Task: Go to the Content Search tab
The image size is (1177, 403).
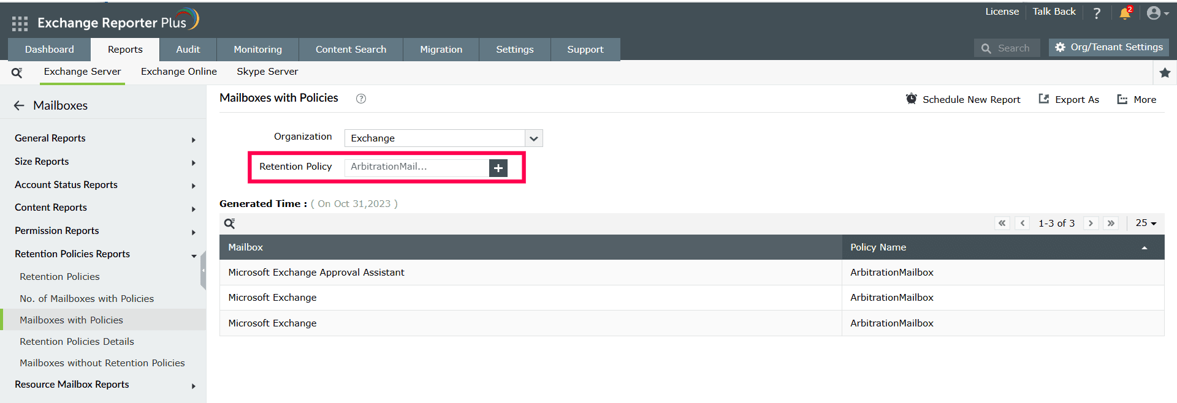Action: (x=351, y=50)
